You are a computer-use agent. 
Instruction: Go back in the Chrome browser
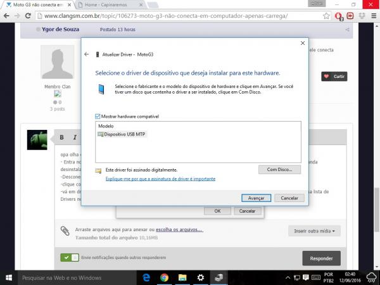click(x=6, y=16)
